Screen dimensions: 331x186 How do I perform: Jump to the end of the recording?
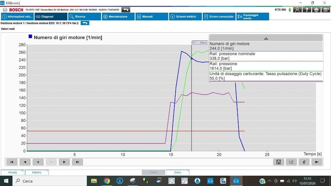tap(77, 162)
